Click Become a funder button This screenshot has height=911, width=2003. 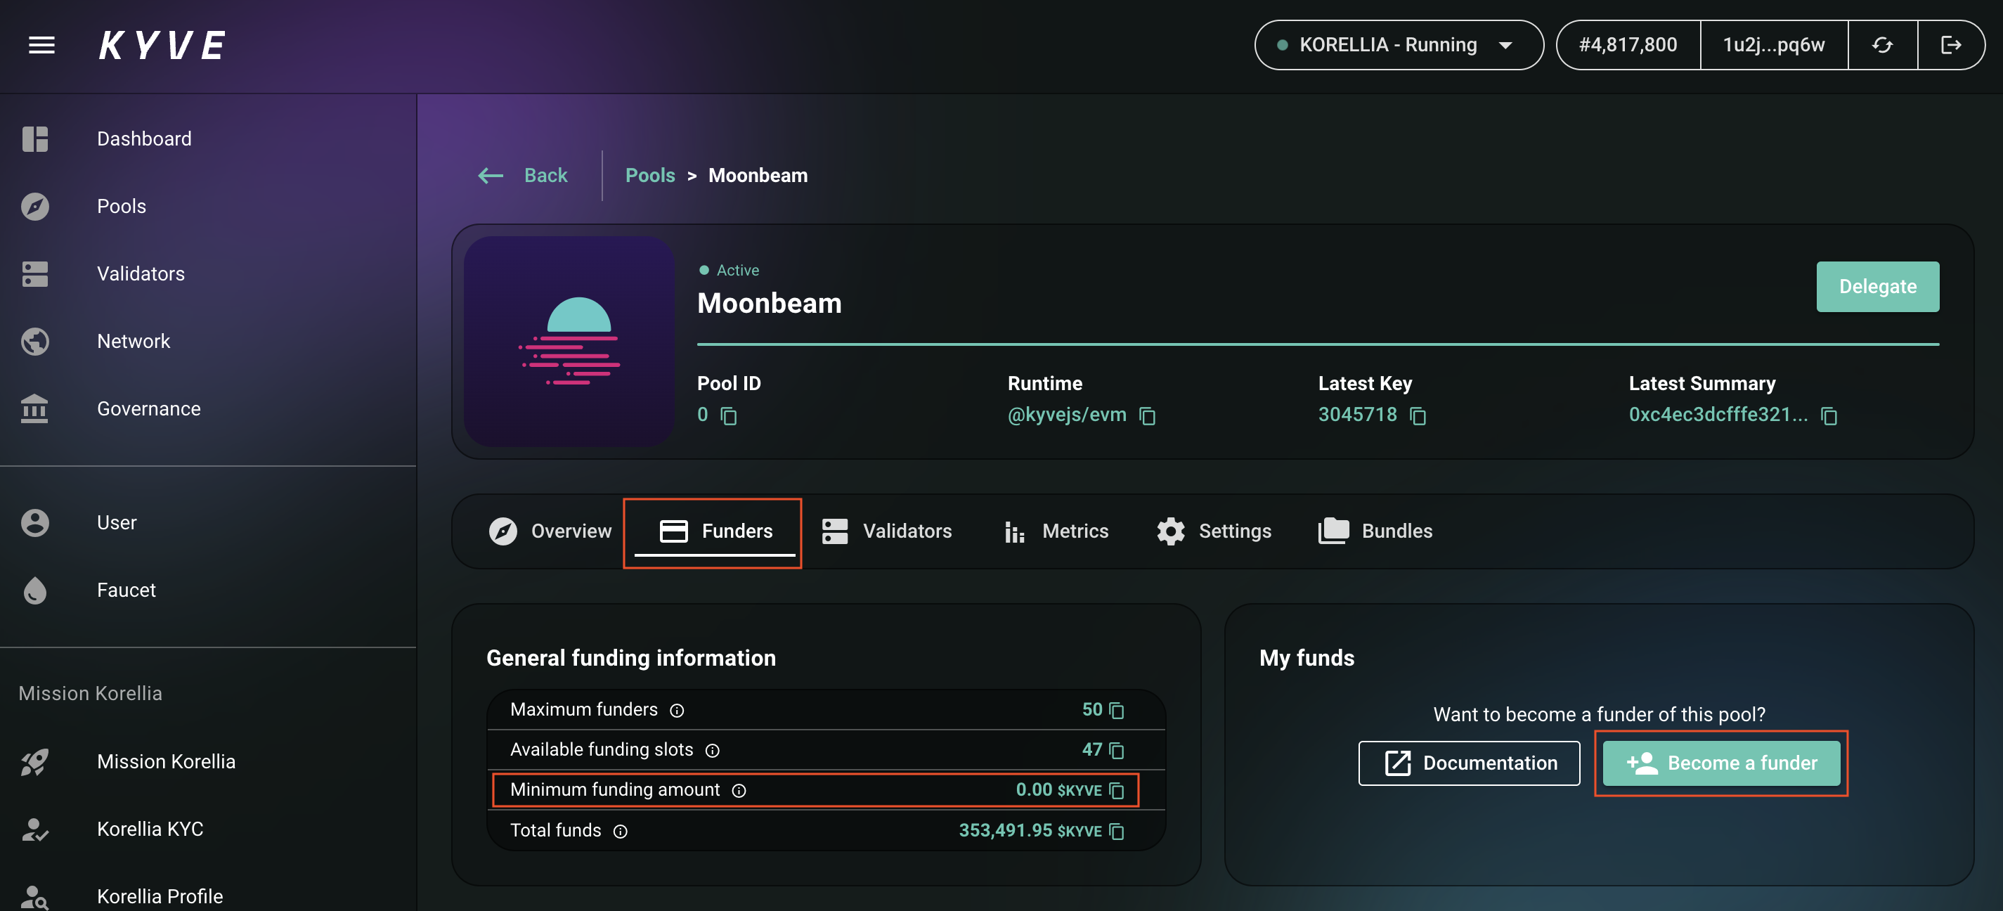1720,763
